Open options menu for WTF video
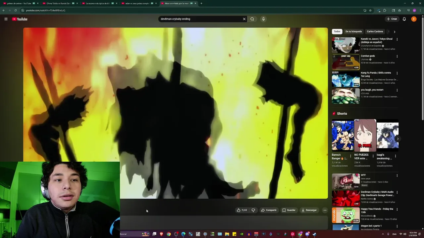Image resolution: width=424 pixels, height=238 pixels. tap(397, 176)
